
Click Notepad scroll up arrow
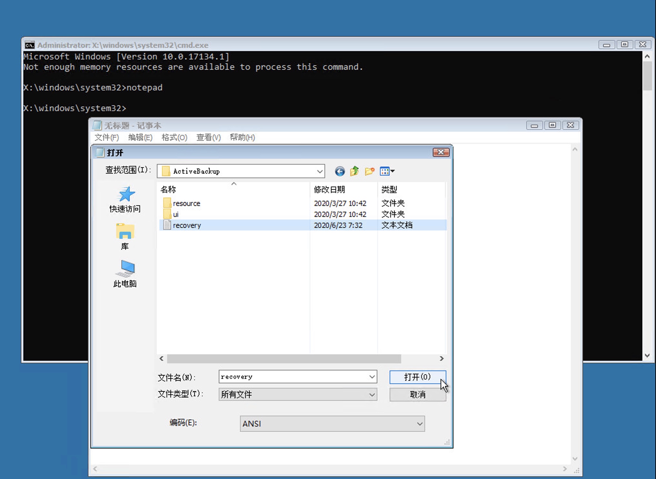575,149
